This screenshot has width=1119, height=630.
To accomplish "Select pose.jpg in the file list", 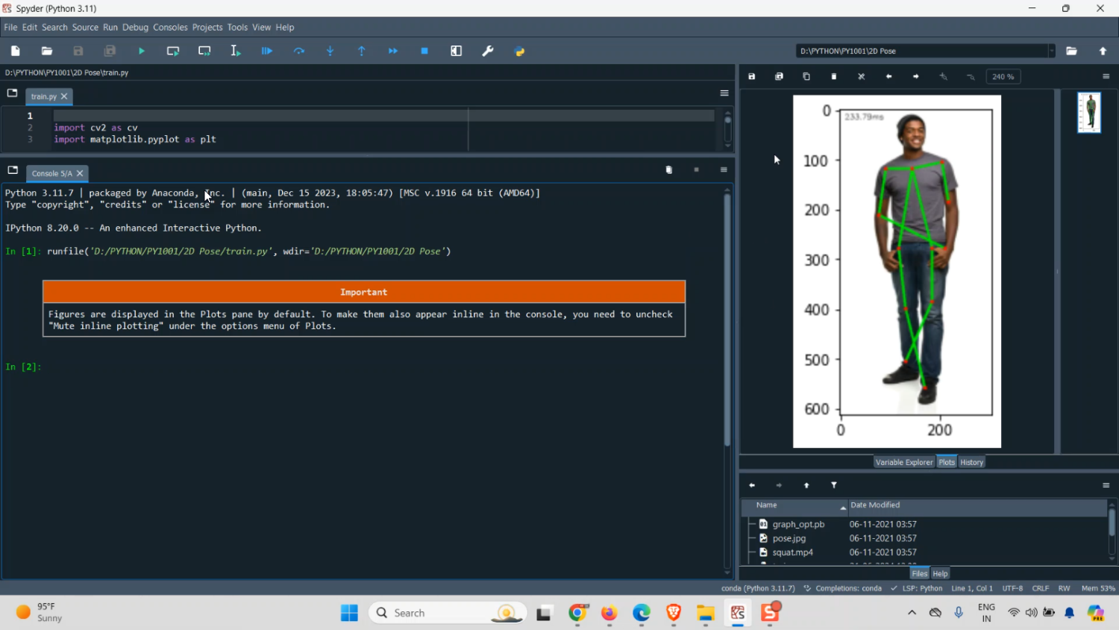I will click(789, 538).
